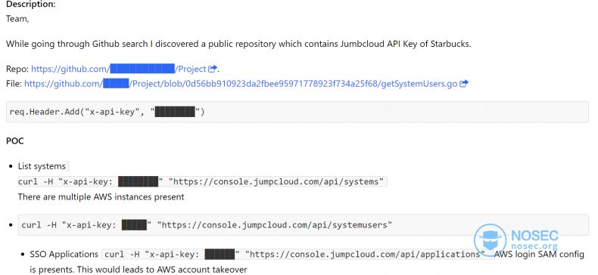598x275 pixels.
Task: Click external link icon after Repo Project link
Action: 213,69
